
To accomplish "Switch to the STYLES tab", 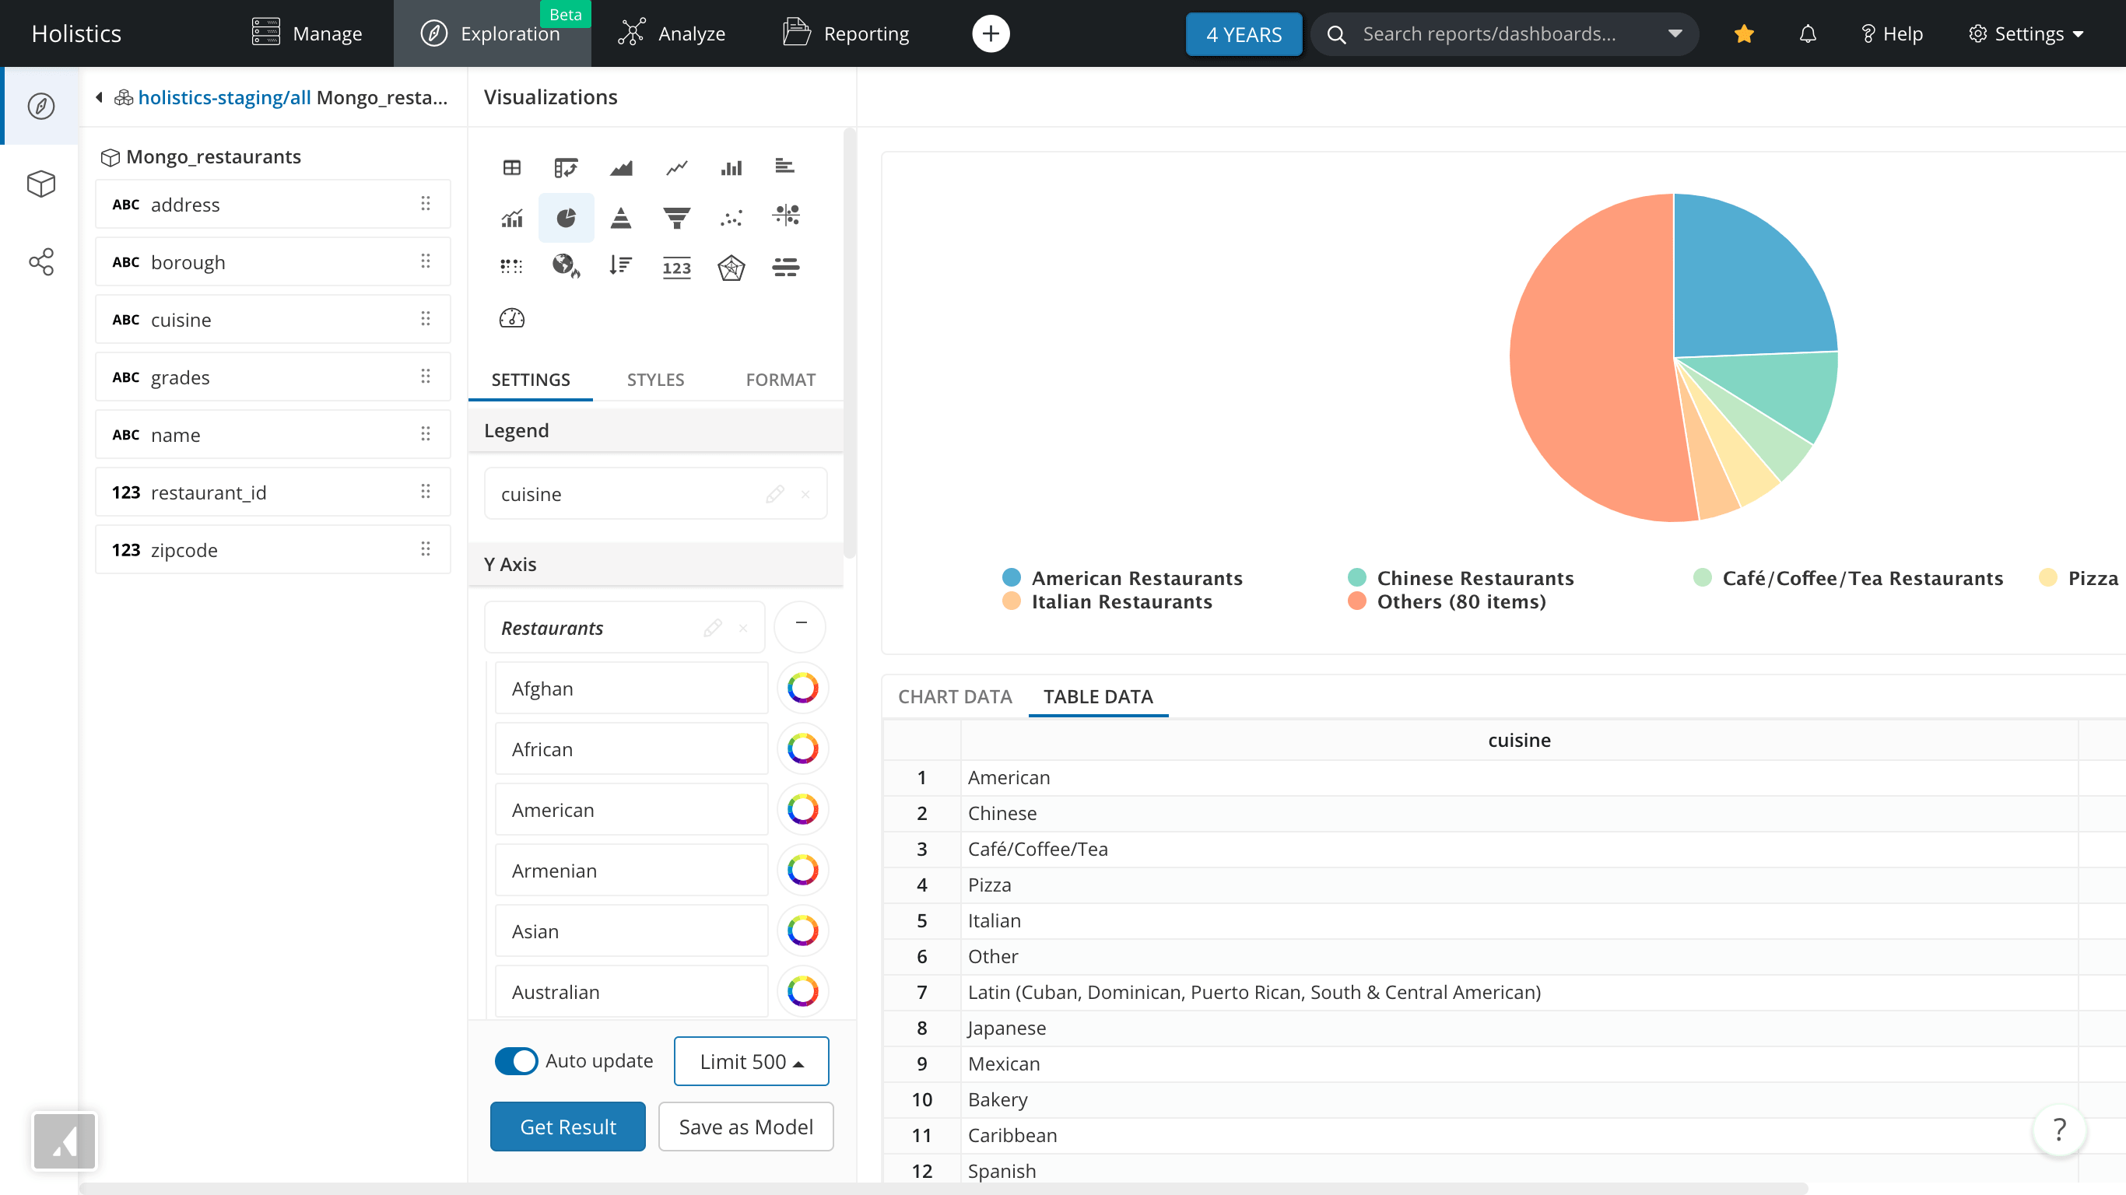I will tap(655, 380).
